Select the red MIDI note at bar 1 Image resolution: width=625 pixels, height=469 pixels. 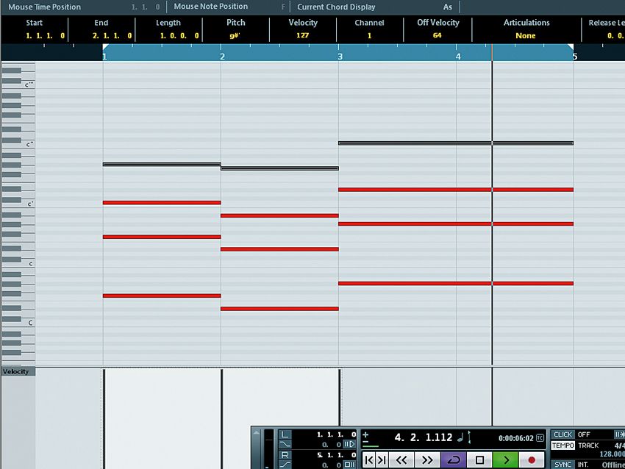pos(162,202)
